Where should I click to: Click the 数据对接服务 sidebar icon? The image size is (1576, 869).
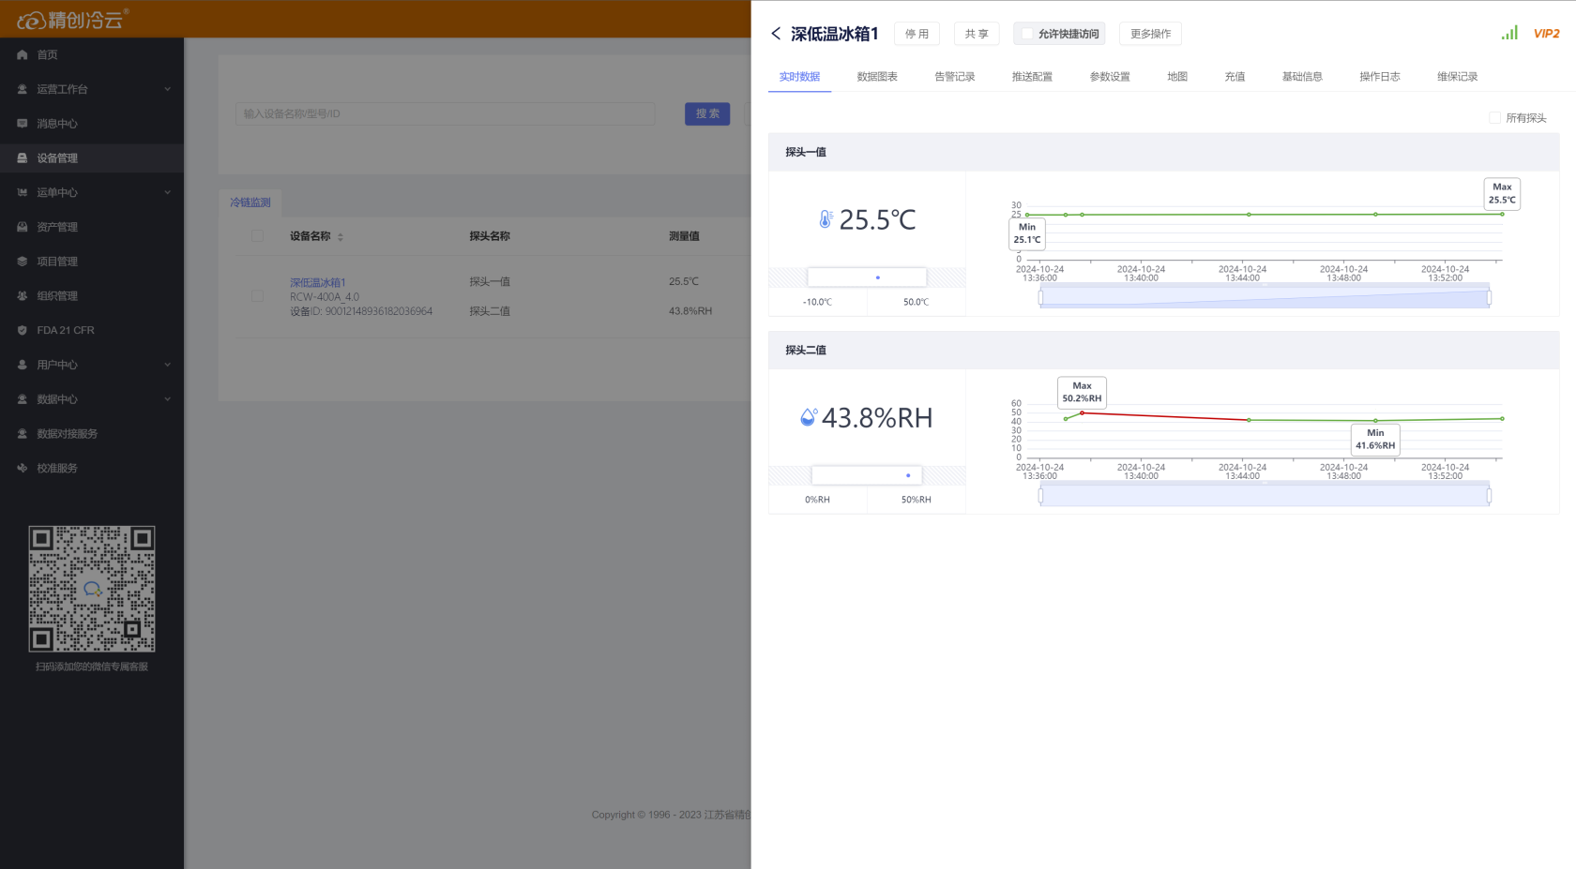point(23,434)
